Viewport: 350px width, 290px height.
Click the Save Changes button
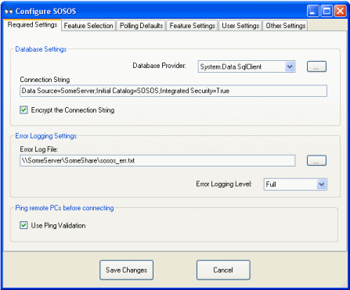[126, 270]
